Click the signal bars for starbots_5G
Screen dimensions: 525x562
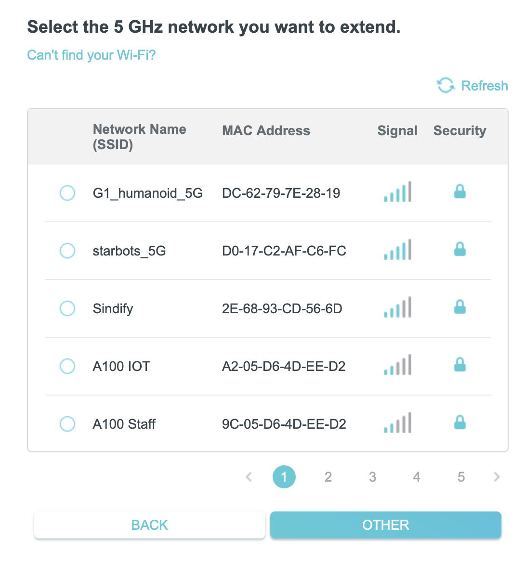pos(398,250)
